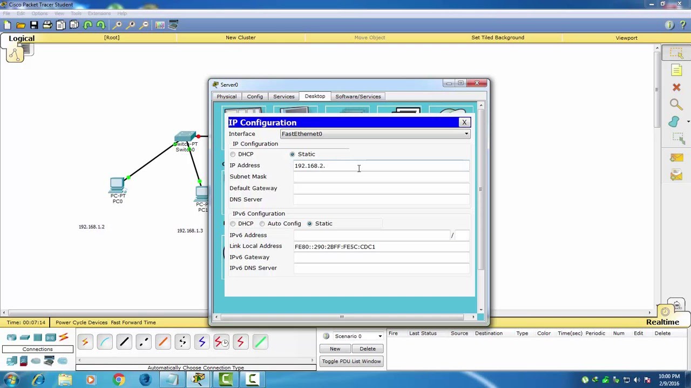Switch to the Config tab
The width and height of the screenshot is (691, 388).
(255, 96)
